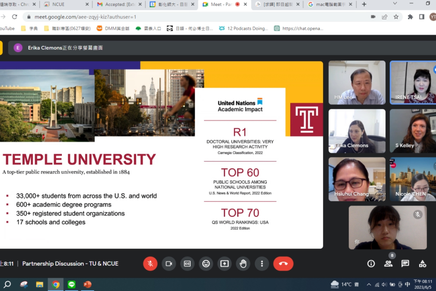
Task: Share this page icon
Action: pyautogui.click(x=384, y=17)
